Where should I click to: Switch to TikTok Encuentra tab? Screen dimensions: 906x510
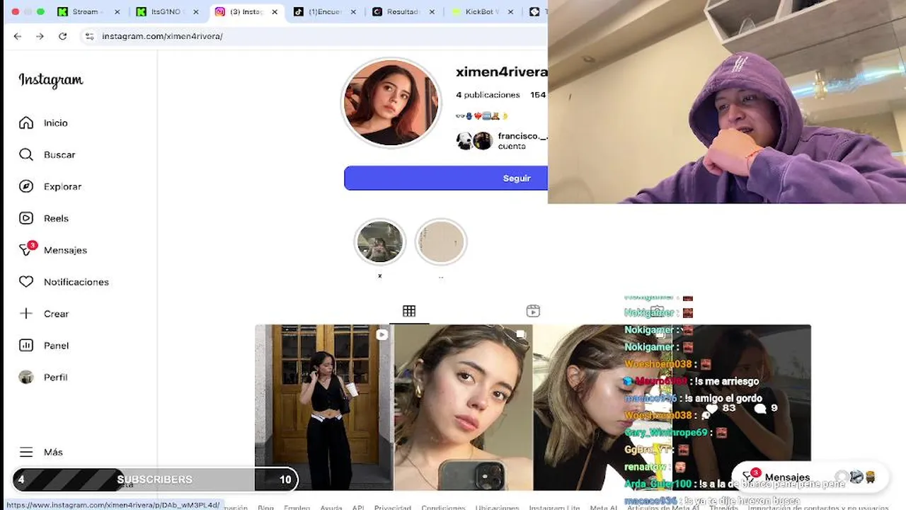(x=323, y=12)
